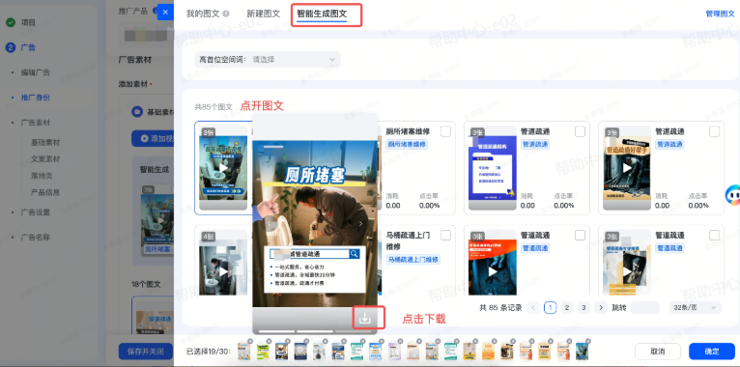Click the 基础素材 section icon in background page
The image size is (740, 367).
(x=136, y=112)
